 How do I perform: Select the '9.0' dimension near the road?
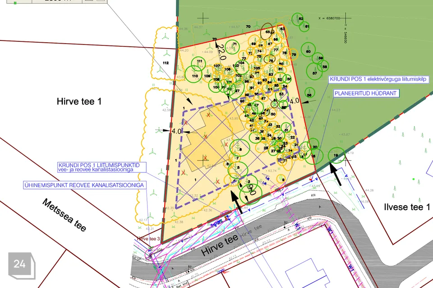point(252,190)
